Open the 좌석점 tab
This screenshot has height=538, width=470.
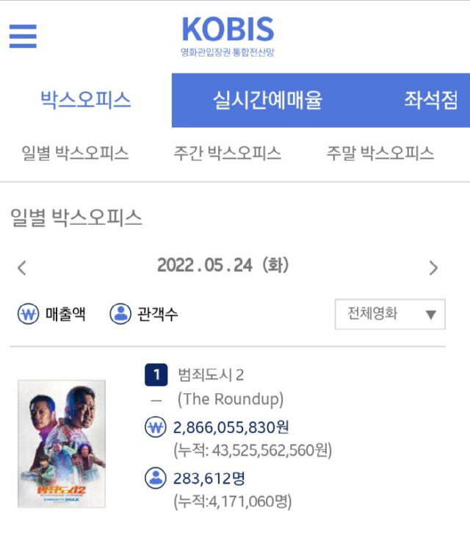click(431, 100)
